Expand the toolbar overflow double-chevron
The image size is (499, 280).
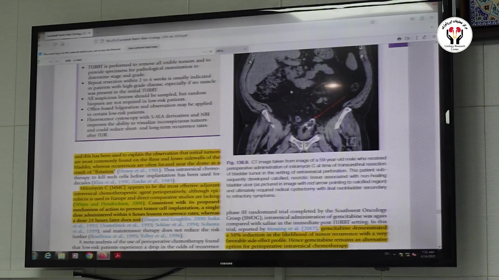433,37
